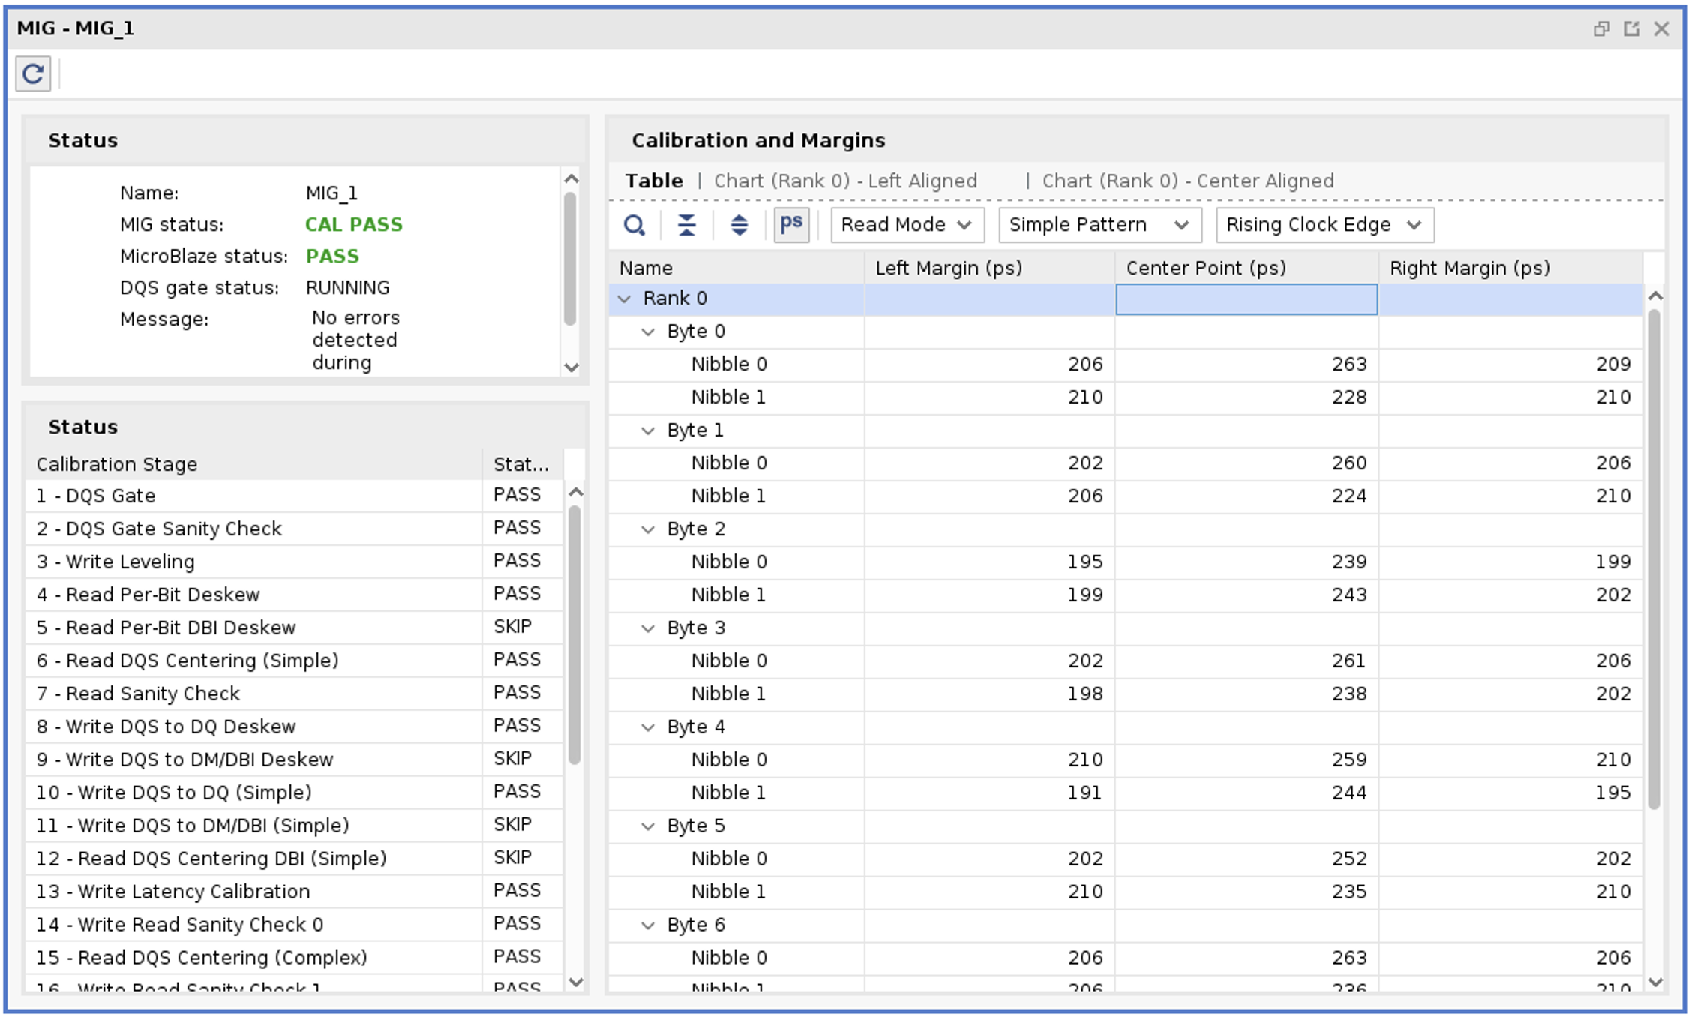This screenshot has width=1695, height=1017.
Task: Open the Rising Clock Edge dropdown
Action: click(x=1324, y=224)
